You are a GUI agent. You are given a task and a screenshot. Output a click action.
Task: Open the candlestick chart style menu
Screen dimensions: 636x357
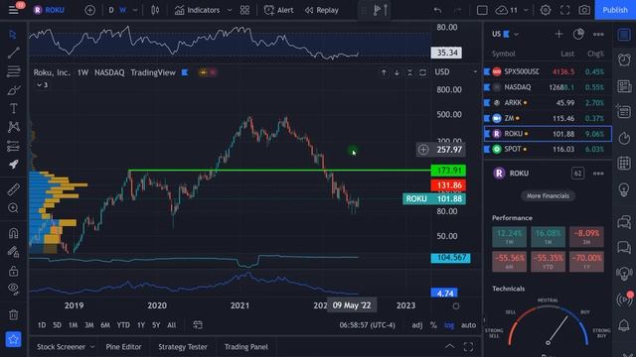155,10
